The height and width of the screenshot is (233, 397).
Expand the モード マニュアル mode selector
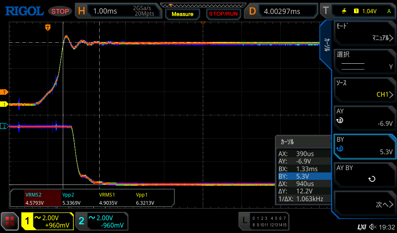point(364,33)
